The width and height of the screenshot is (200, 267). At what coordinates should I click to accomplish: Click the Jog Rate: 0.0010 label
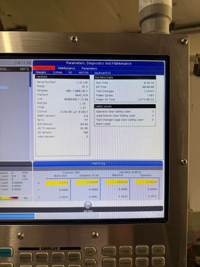click(x=130, y=172)
